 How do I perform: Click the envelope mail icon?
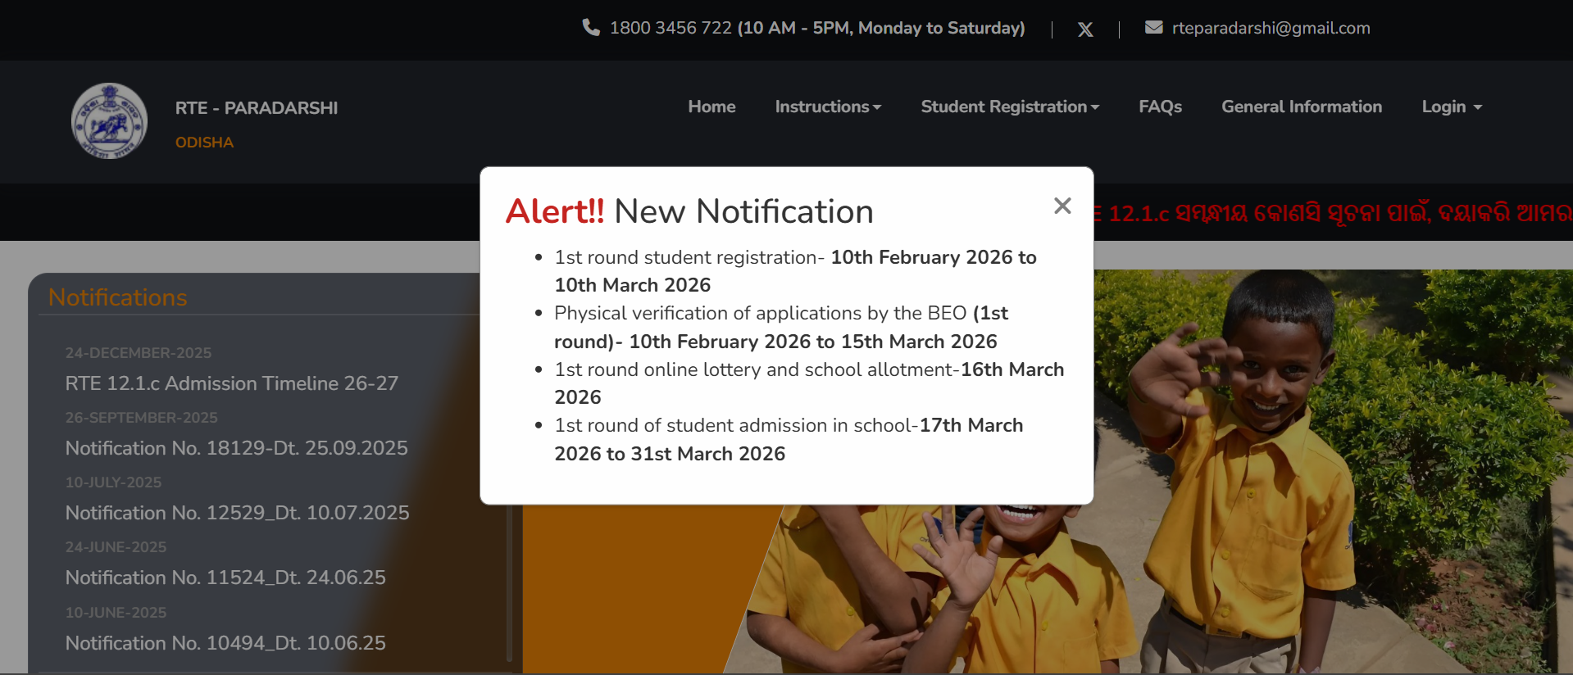[1153, 28]
